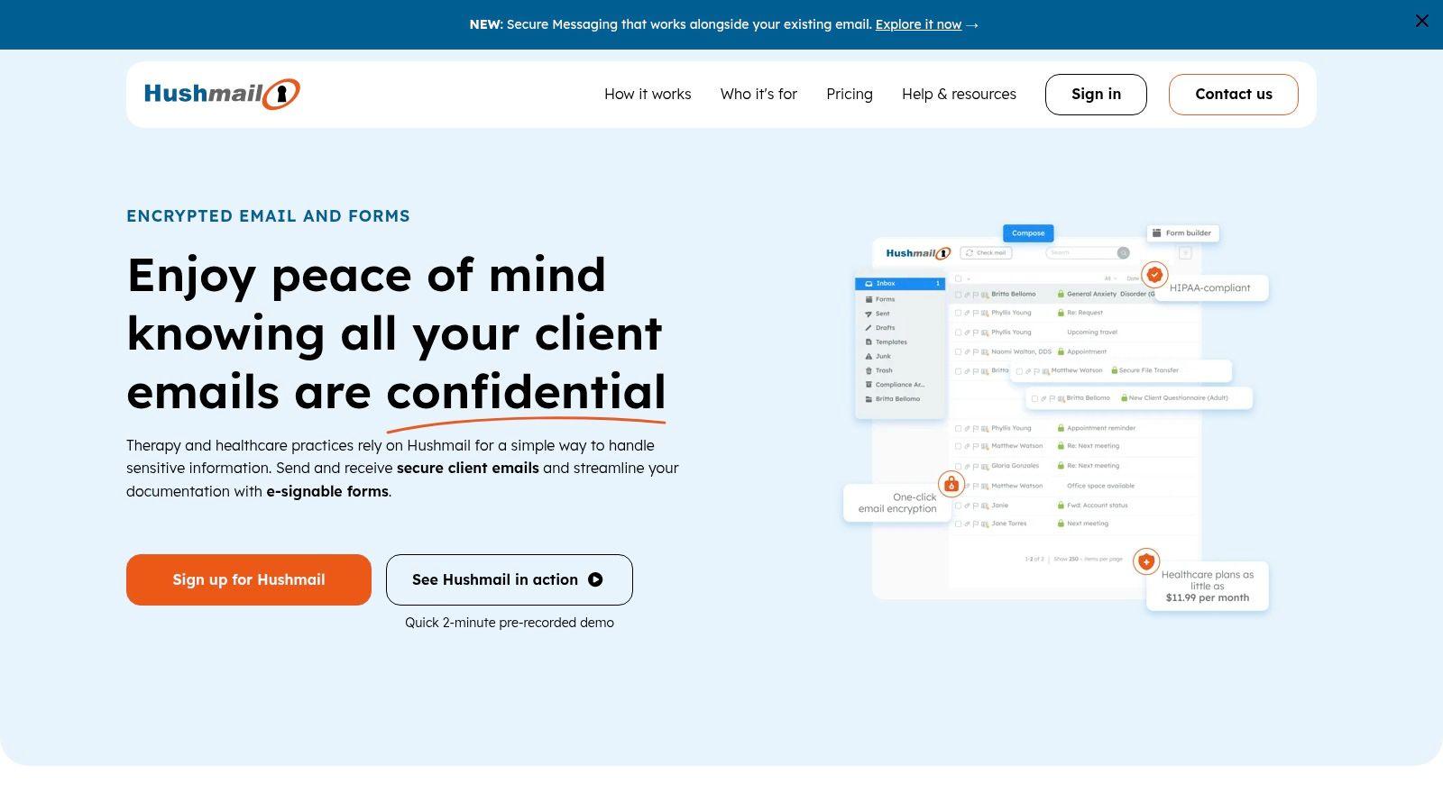Open the 'How it works' menu

(x=648, y=94)
